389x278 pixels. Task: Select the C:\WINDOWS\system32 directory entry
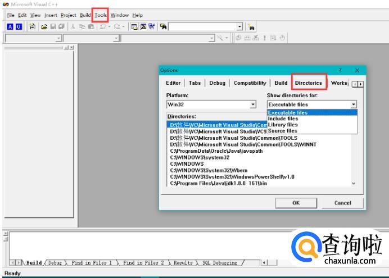tap(259, 157)
